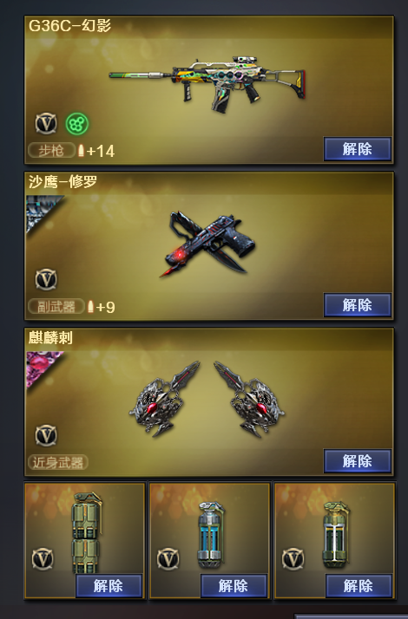This screenshot has height=619, width=408.
Task: Click the V badge on the blue grenade slot
Action: tap(168, 559)
